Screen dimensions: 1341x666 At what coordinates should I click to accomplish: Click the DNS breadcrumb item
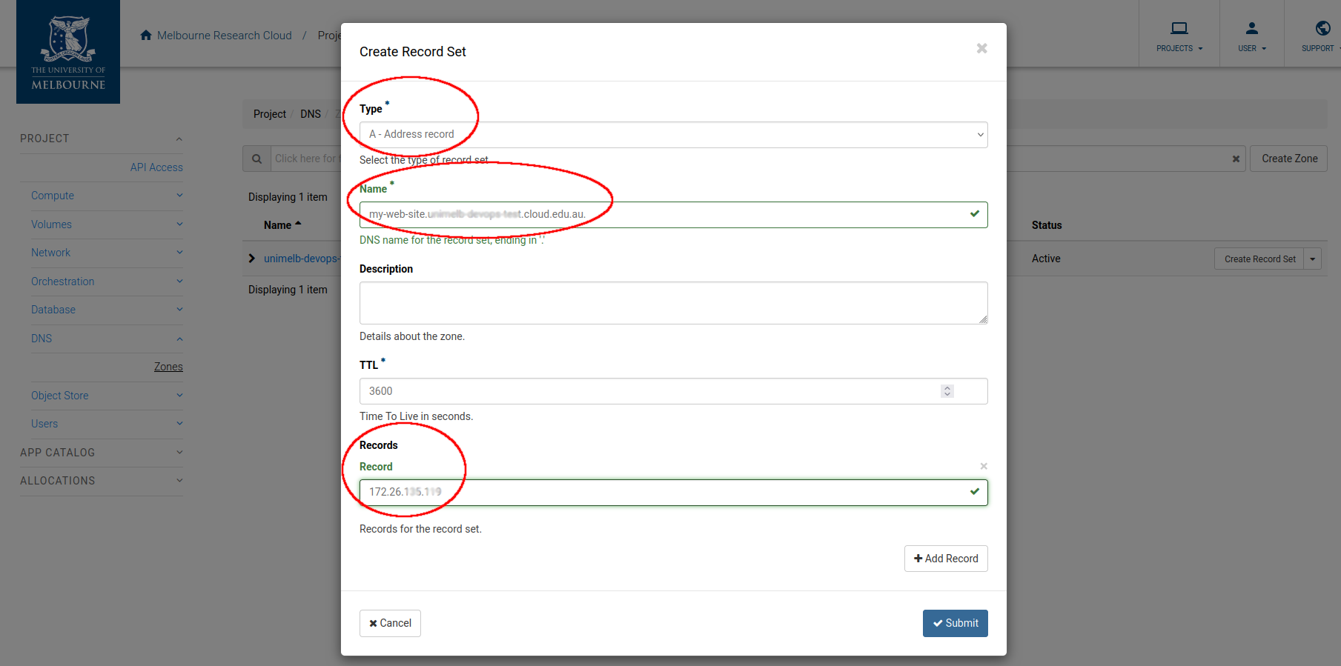click(311, 114)
